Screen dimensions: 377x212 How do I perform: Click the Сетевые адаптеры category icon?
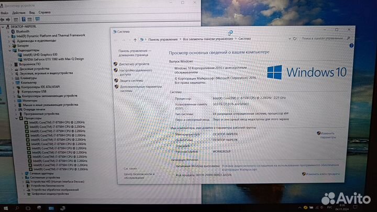tap(27, 173)
